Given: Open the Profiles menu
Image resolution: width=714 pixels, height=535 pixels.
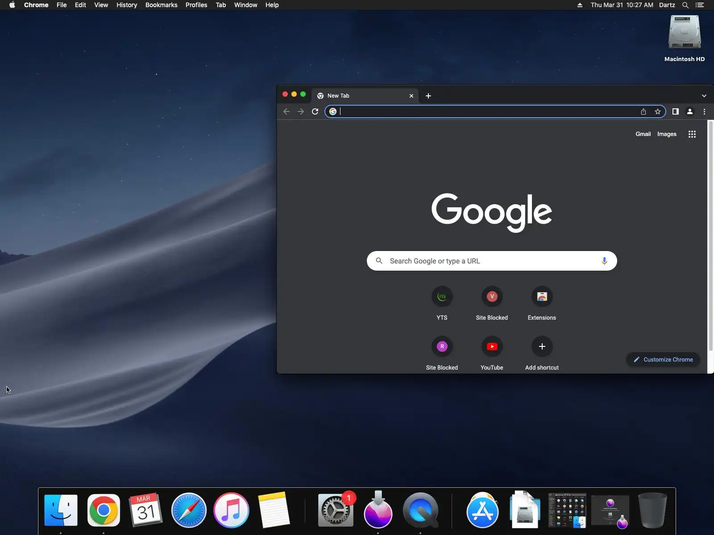Looking at the screenshot, I should click(x=196, y=5).
